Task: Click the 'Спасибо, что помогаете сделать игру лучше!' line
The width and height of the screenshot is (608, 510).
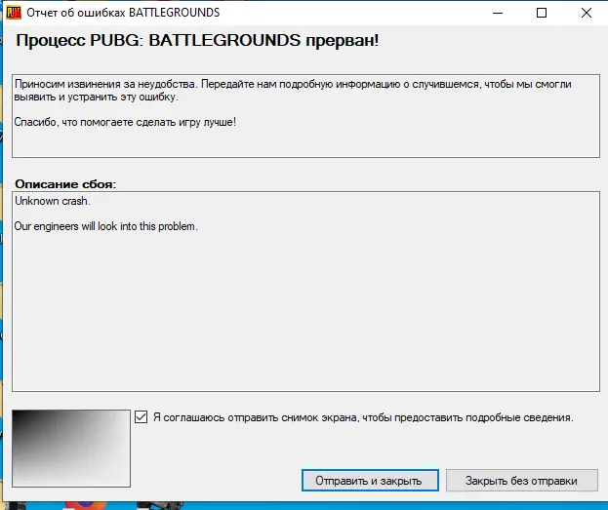Action: (x=125, y=122)
